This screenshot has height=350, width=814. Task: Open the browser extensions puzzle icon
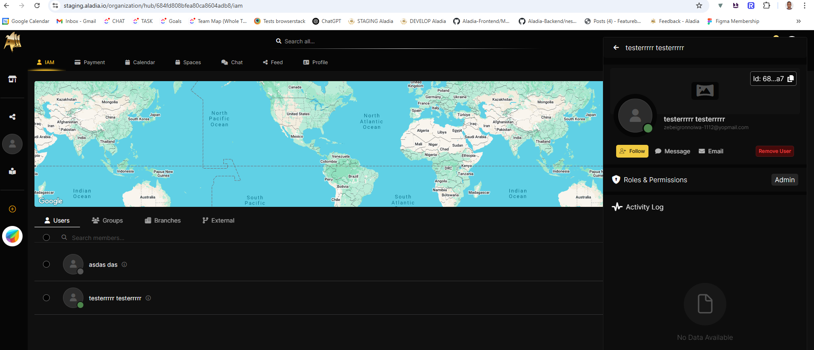pyautogui.click(x=766, y=6)
